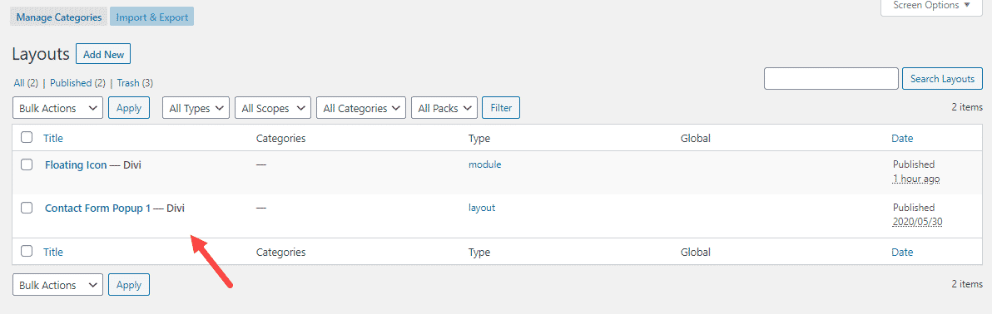This screenshot has width=992, height=314.
Task: Click the Categories column header
Action: click(281, 139)
